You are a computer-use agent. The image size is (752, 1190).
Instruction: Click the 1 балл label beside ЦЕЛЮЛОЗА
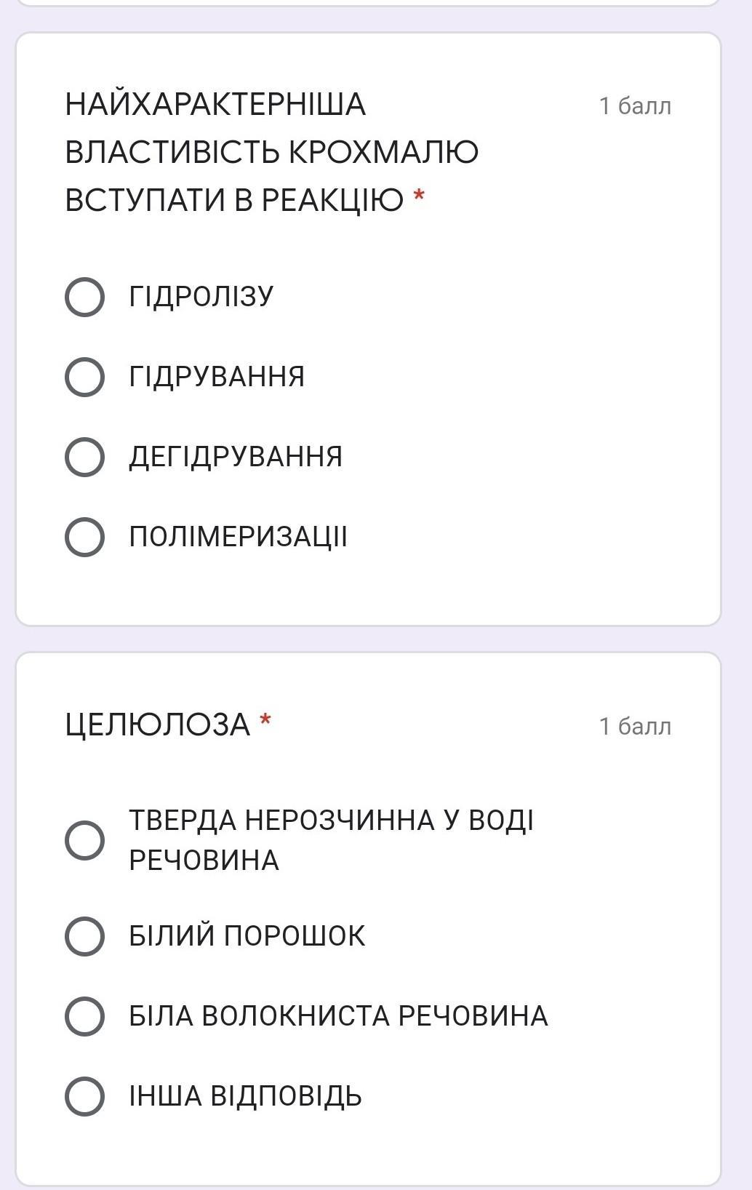pyautogui.click(x=635, y=726)
